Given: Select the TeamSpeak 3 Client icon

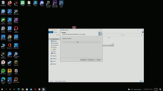Looking at the screenshot, I should point(16,55).
